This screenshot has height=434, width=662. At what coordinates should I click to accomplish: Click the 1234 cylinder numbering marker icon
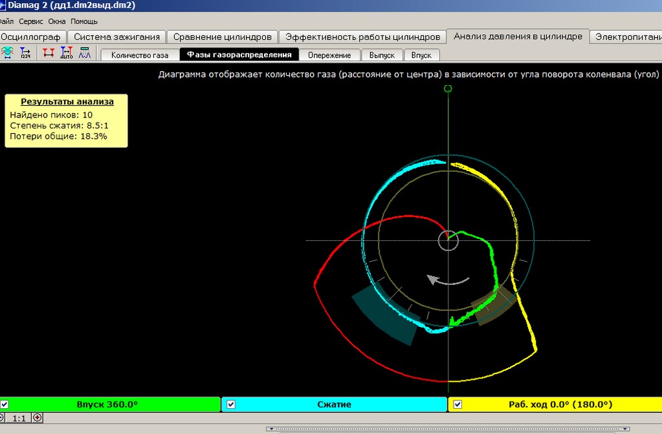pyautogui.click(x=25, y=53)
